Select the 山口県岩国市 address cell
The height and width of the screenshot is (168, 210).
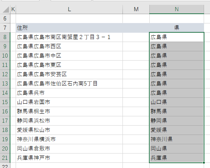click(x=69, y=102)
